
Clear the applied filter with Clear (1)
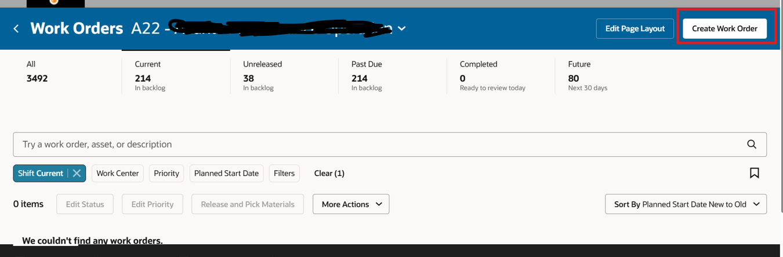[329, 173]
